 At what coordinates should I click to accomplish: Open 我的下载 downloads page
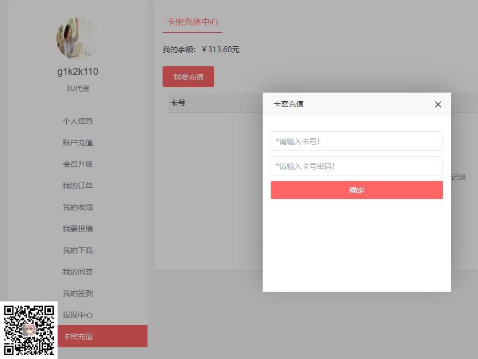pos(76,250)
